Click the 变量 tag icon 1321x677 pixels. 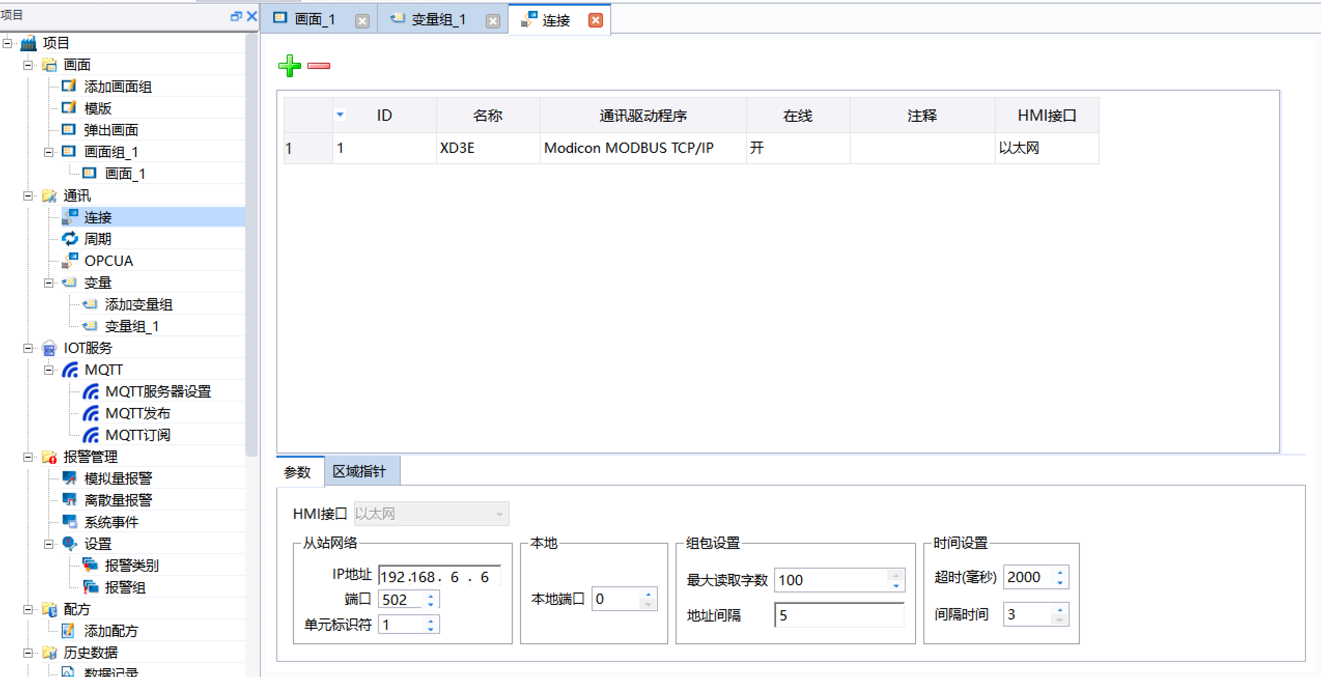pos(69,283)
